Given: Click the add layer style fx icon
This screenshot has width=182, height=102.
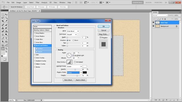Looking at the screenshot, I should tap(159, 100).
